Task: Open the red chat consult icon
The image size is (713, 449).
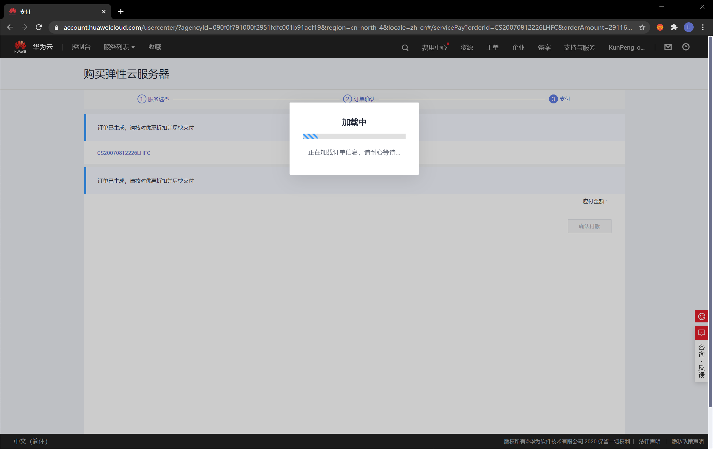Action: click(x=701, y=333)
